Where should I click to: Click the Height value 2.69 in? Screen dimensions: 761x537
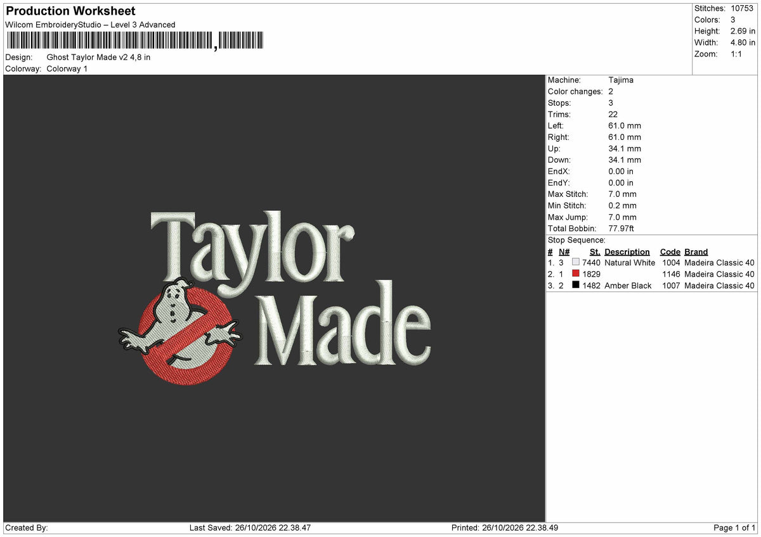coord(743,32)
